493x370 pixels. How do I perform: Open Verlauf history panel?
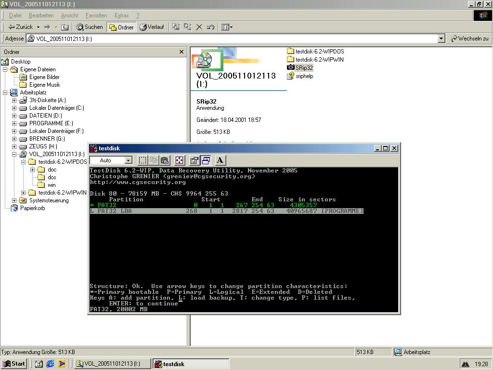(x=152, y=27)
